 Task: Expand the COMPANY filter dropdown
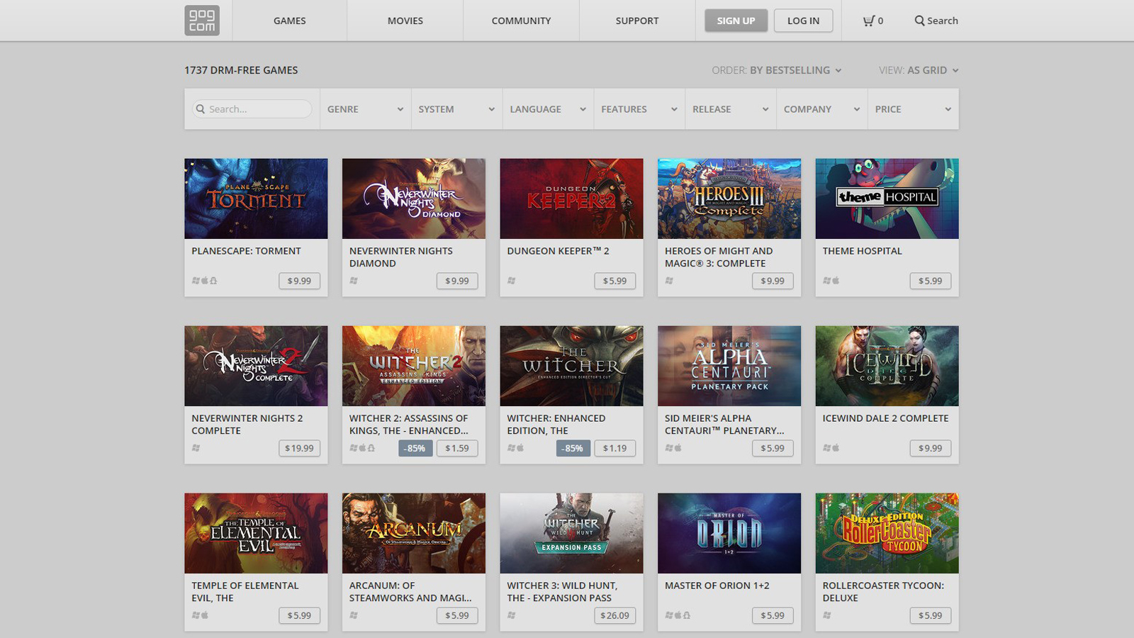click(x=822, y=109)
